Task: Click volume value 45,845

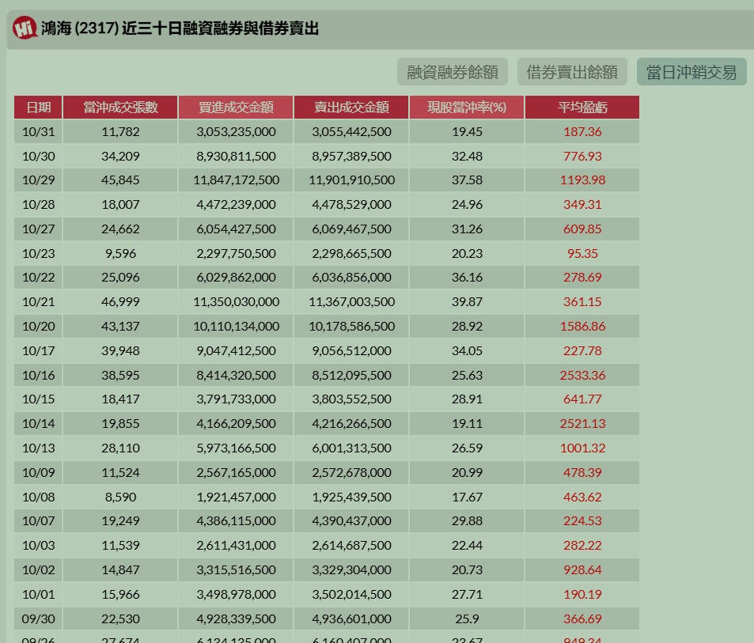Action: point(120,180)
